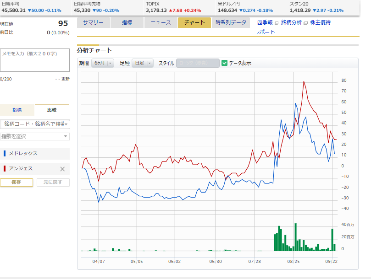Select the 比較 tab in the sidebar

tap(52, 110)
